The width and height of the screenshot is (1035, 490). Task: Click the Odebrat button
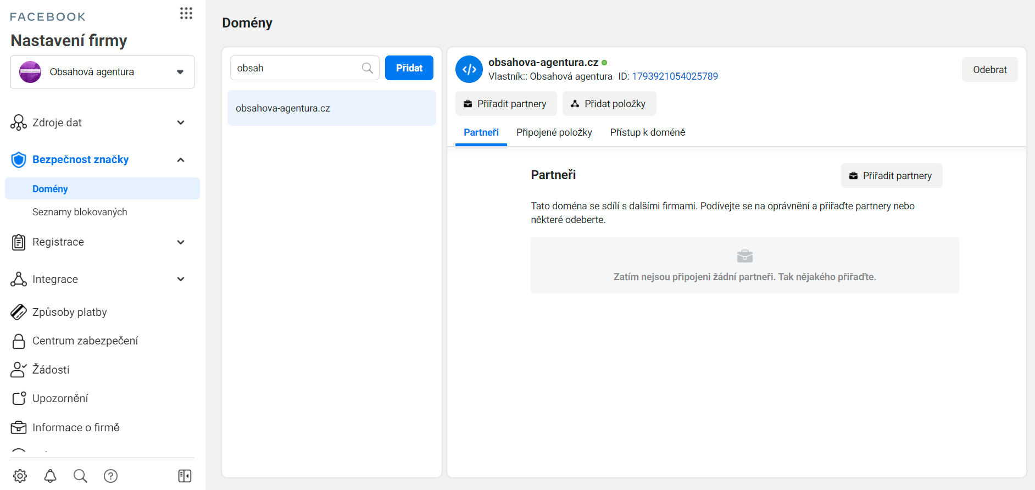point(990,70)
